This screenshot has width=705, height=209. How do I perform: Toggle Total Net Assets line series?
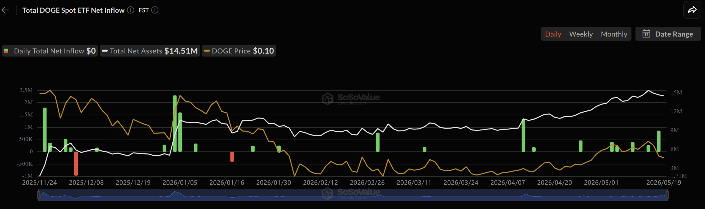click(150, 51)
